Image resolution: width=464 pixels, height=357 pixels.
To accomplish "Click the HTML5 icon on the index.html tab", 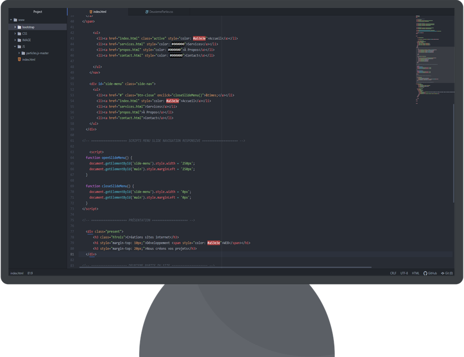I will pos(90,11).
